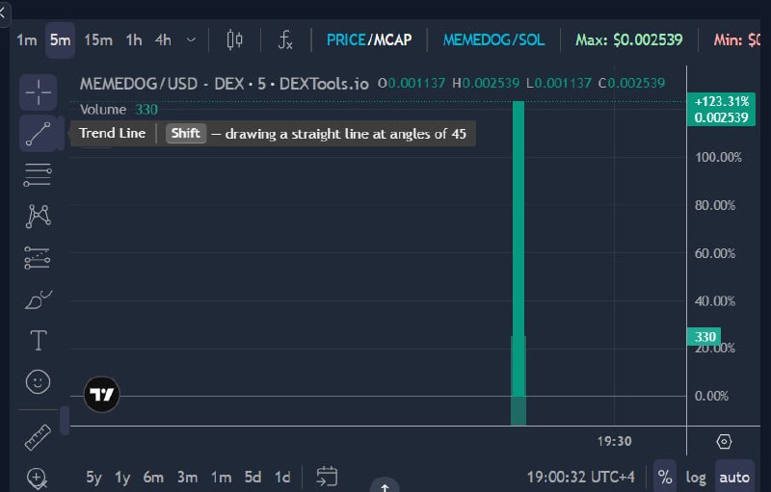Click the Volume 330 indicator legend
Viewport: 771px width, 492px height.
click(x=119, y=109)
